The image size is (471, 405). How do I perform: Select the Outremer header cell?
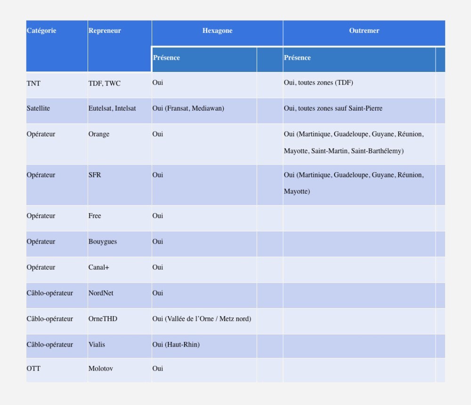[364, 31]
